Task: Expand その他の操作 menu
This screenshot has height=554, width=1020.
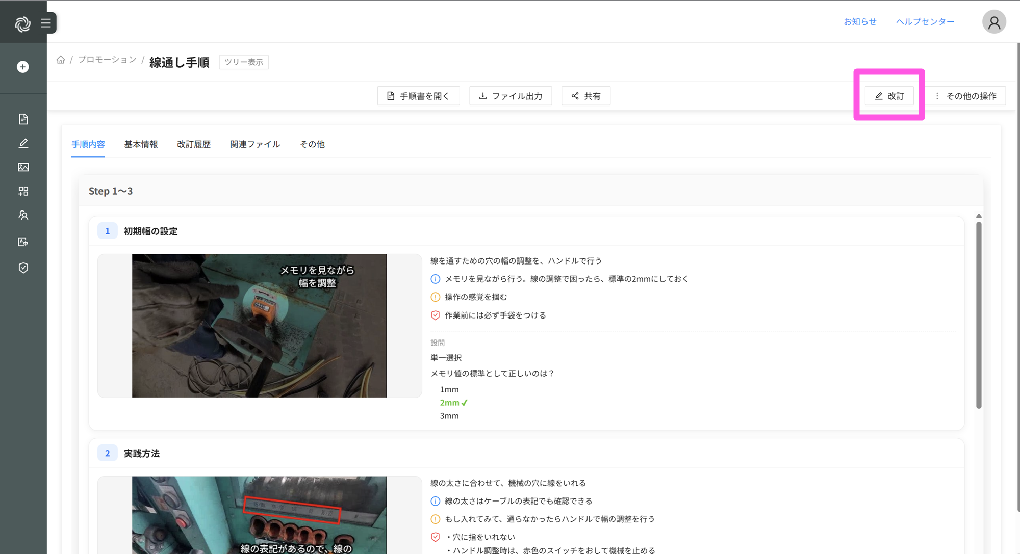Action: point(965,96)
